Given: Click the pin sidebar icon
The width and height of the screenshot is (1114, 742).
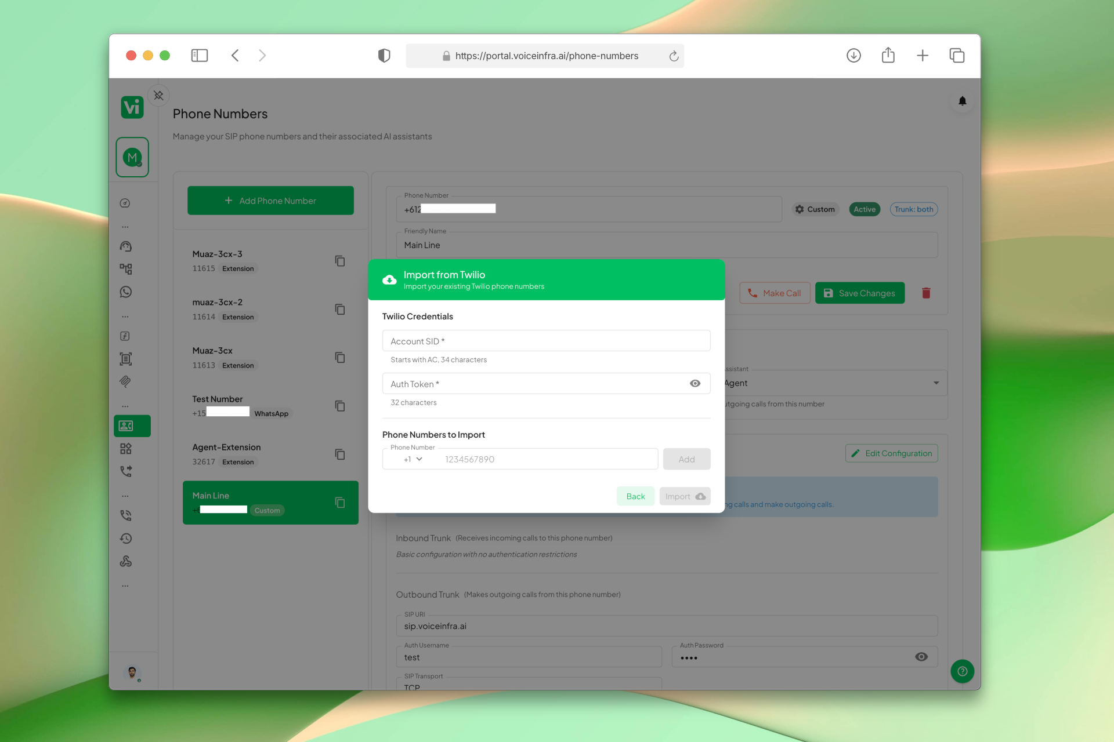Looking at the screenshot, I should [158, 96].
